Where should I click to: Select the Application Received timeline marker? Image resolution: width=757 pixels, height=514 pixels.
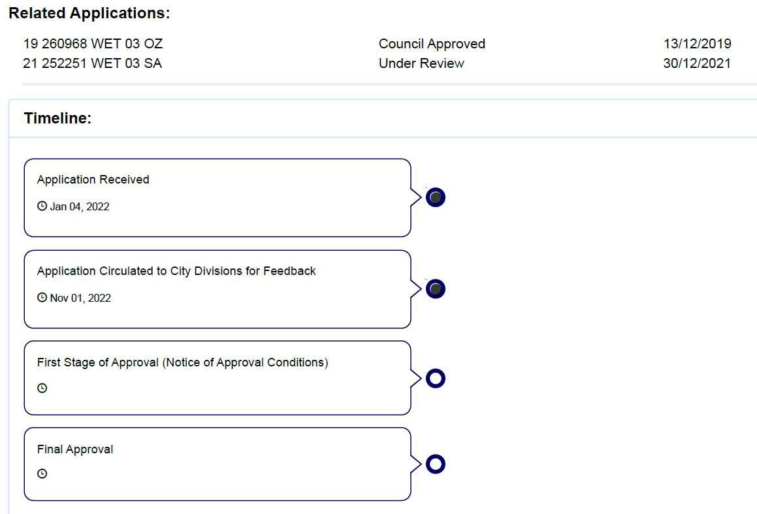[x=436, y=197]
